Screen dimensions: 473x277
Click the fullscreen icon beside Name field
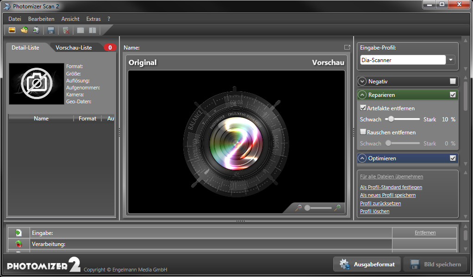(347, 47)
